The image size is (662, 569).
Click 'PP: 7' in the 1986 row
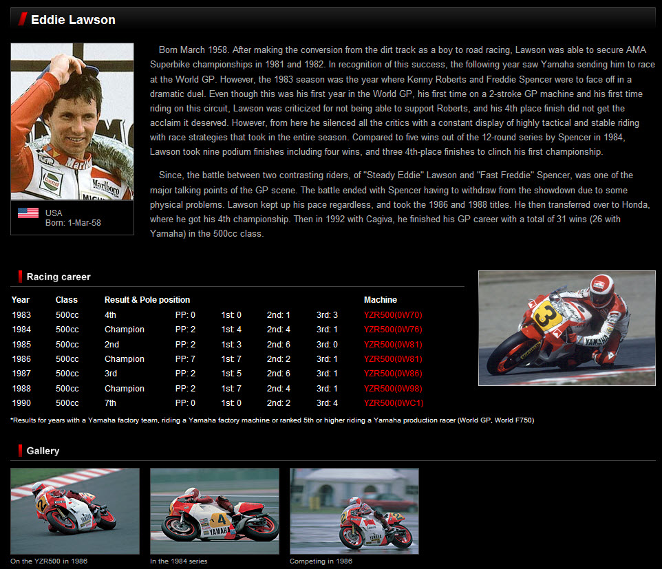tap(185, 358)
